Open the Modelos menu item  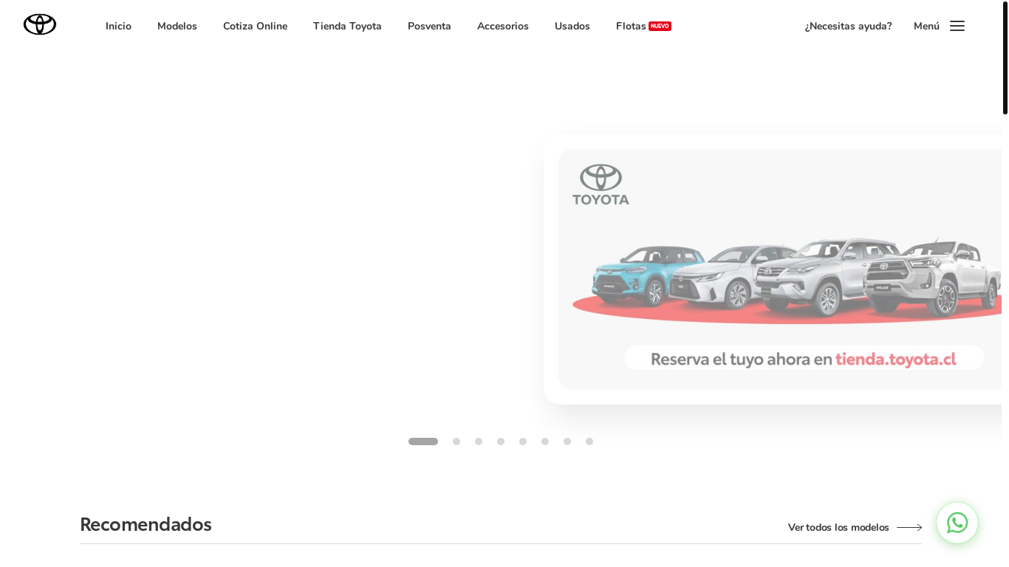click(x=177, y=26)
